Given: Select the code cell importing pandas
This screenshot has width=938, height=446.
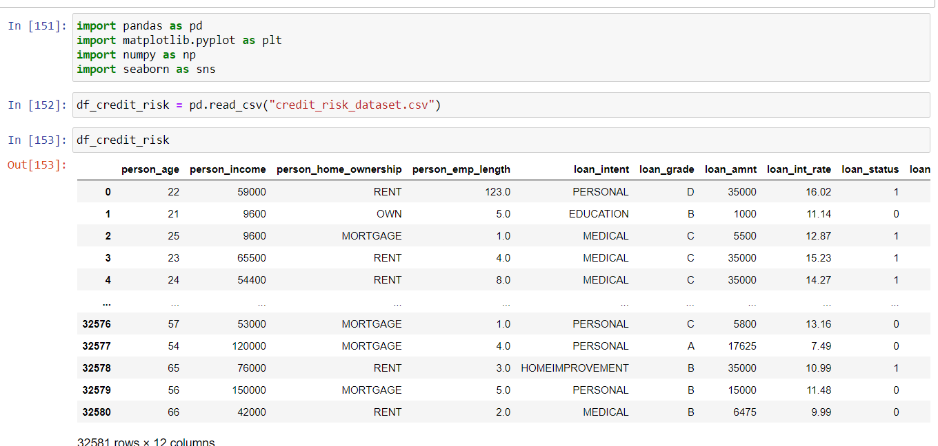Looking at the screenshot, I should pyautogui.click(x=172, y=47).
